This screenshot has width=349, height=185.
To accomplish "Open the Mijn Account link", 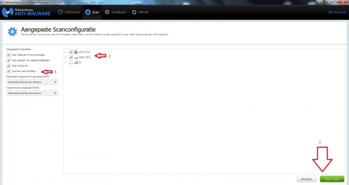I will (337, 12).
